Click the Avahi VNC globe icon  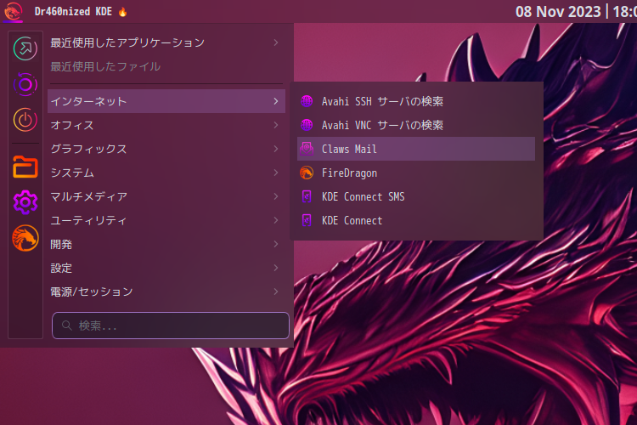tap(307, 125)
